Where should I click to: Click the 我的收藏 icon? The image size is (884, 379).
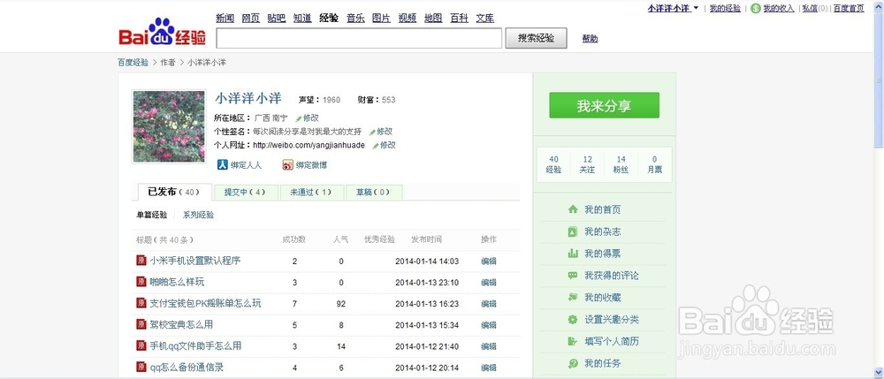(573, 298)
